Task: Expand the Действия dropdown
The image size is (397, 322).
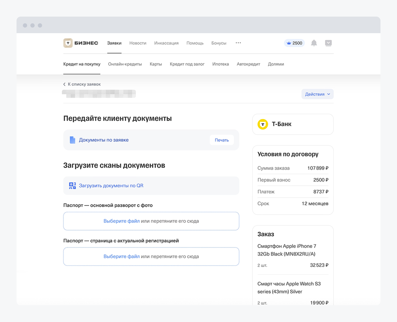Action: point(317,94)
